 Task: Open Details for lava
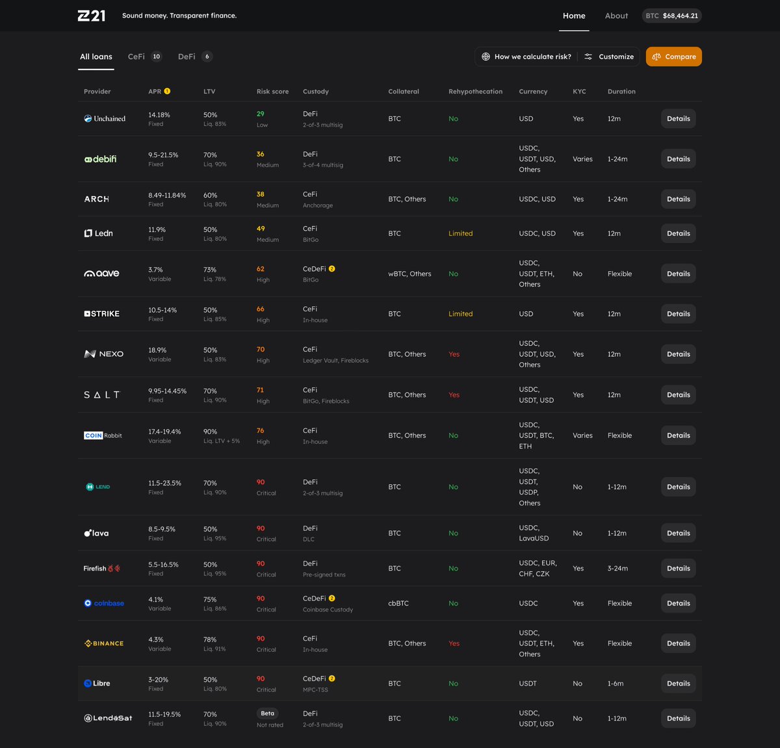(679, 533)
